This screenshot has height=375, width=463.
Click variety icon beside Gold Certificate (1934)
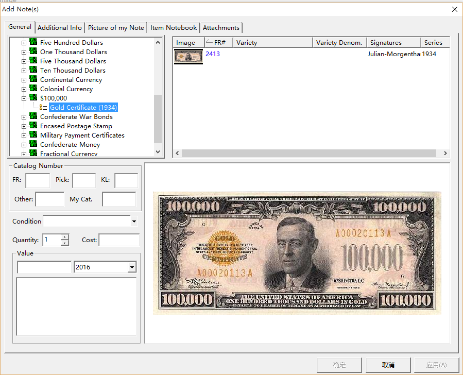tap(43, 107)
